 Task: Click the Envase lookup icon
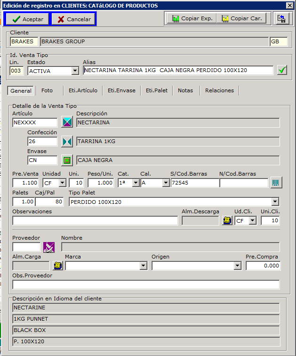point(68,160)
